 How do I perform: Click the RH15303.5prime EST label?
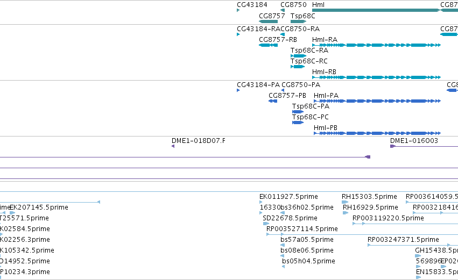tap(369, 197)
